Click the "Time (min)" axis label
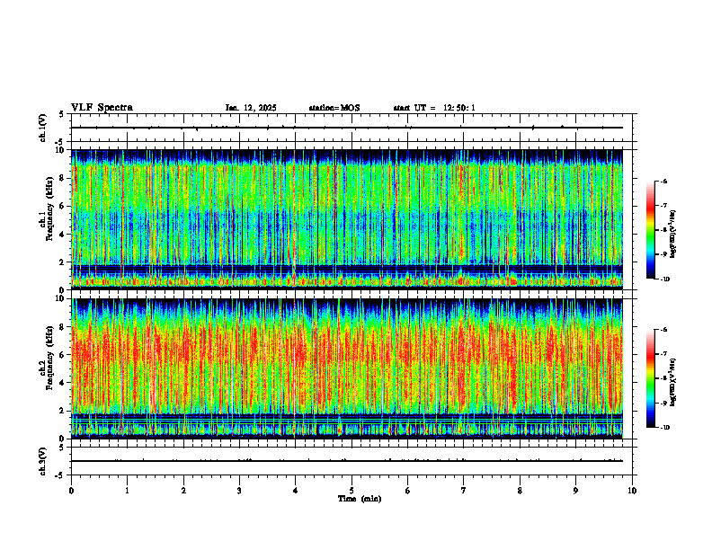Viewport: 712px width, 550px height. (x=360, y=499)
